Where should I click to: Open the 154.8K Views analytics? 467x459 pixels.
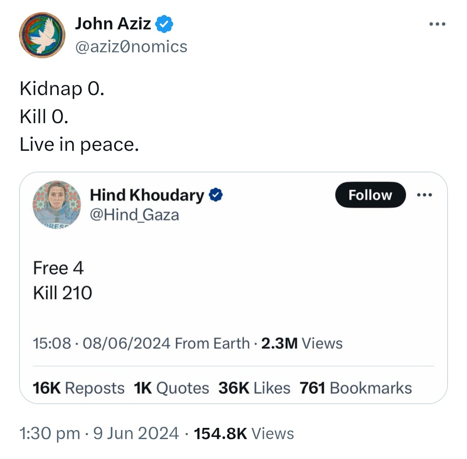(243, 433)
